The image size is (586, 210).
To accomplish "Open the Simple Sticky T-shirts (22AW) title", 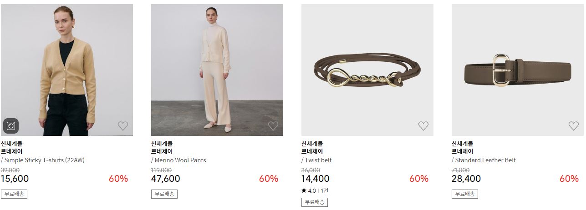I will pyautogui.click(x=44, y=160).
